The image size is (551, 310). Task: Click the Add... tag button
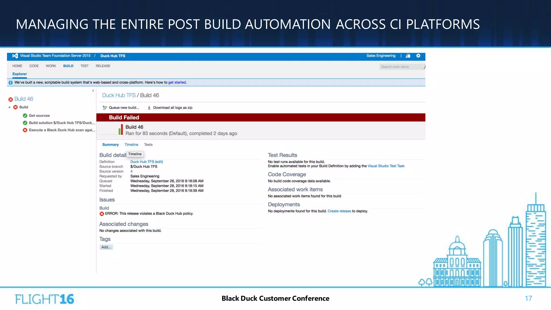tap(106, 247)
